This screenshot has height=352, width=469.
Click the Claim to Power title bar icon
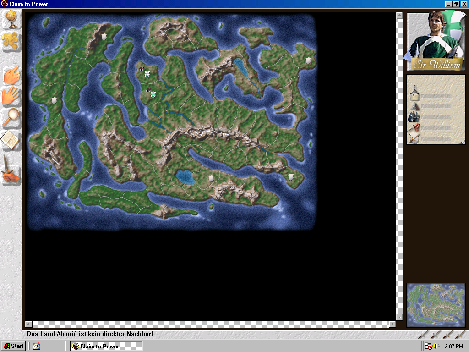[x=4, y=4]
